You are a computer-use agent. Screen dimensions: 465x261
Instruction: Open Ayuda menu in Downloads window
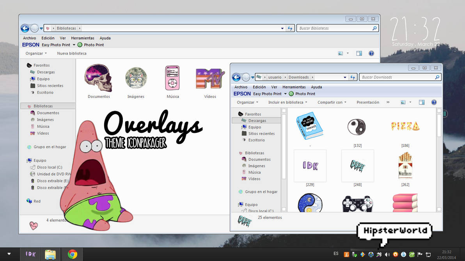316,87
